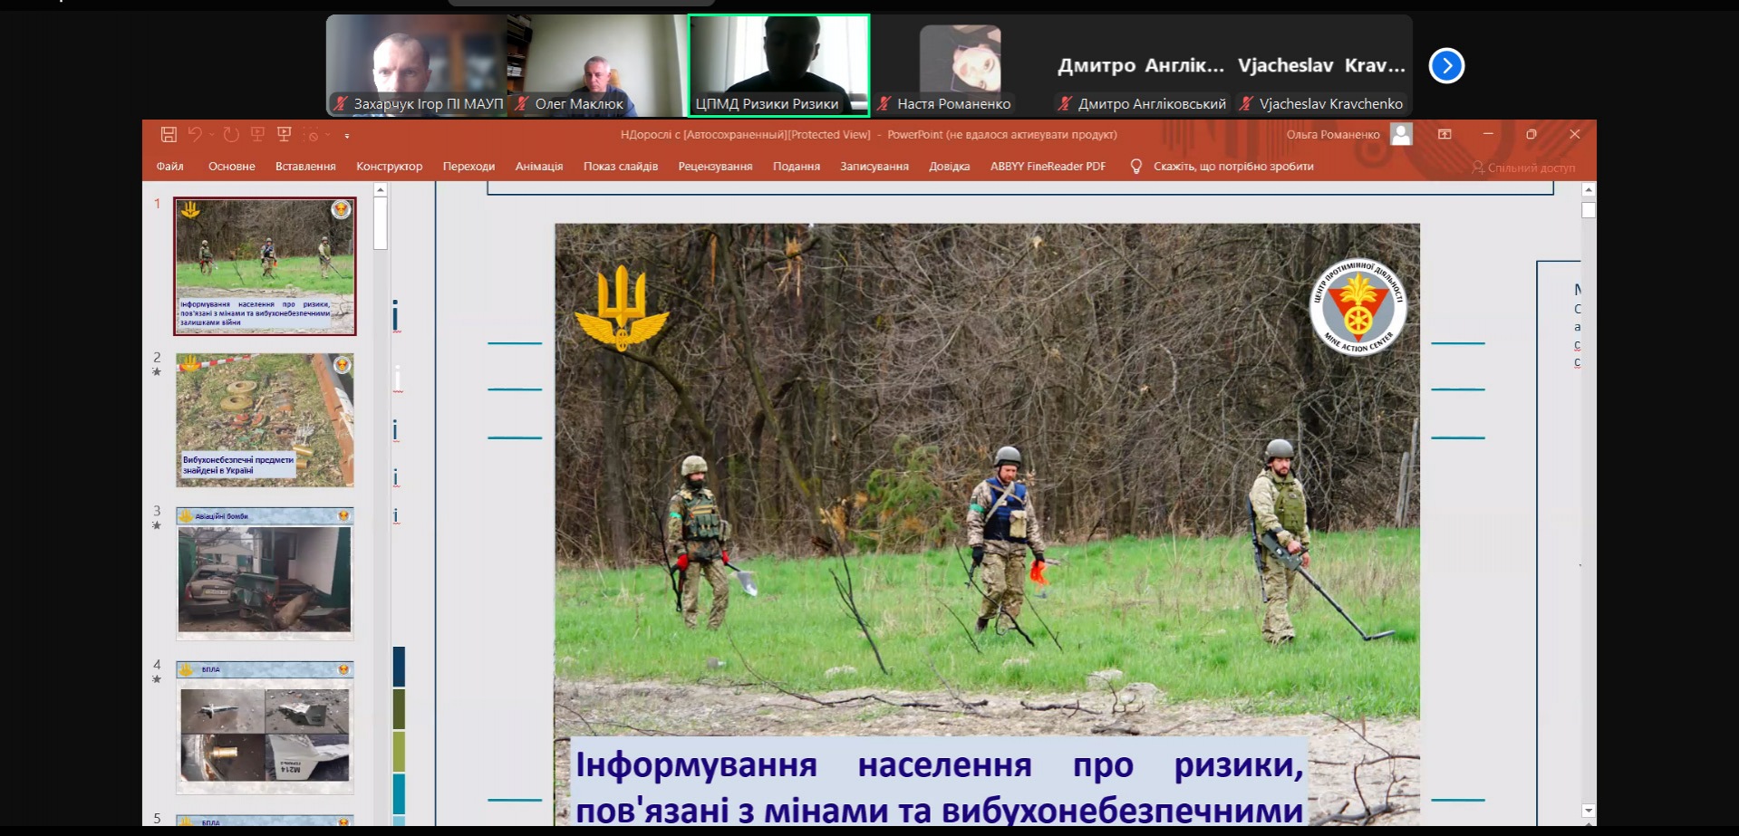Screen dimensions: 1739x836
Task: Click the Ribbon Display Options icon
Action: pyautogui.click(x=1444, y=134)
